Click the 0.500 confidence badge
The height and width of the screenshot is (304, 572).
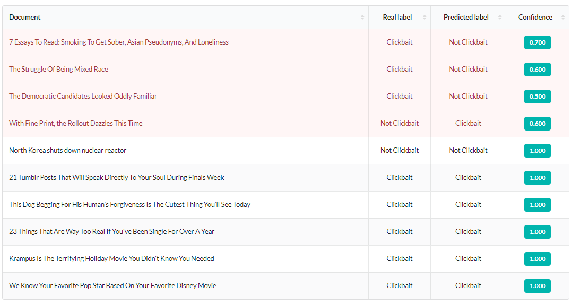pos(538,97)
